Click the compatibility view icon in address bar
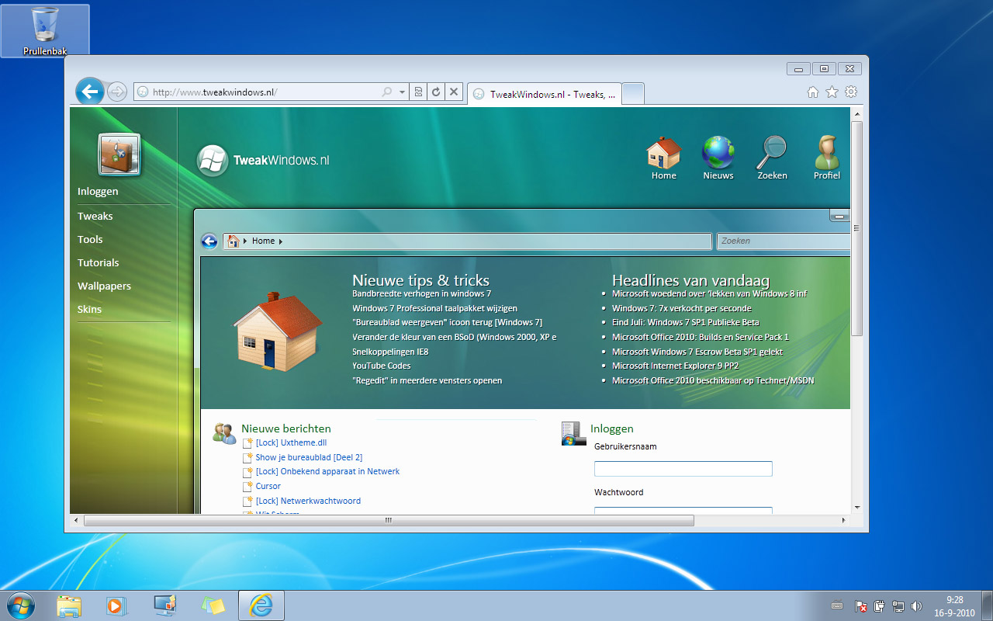The image size is (993, 621). click(418, 92)
